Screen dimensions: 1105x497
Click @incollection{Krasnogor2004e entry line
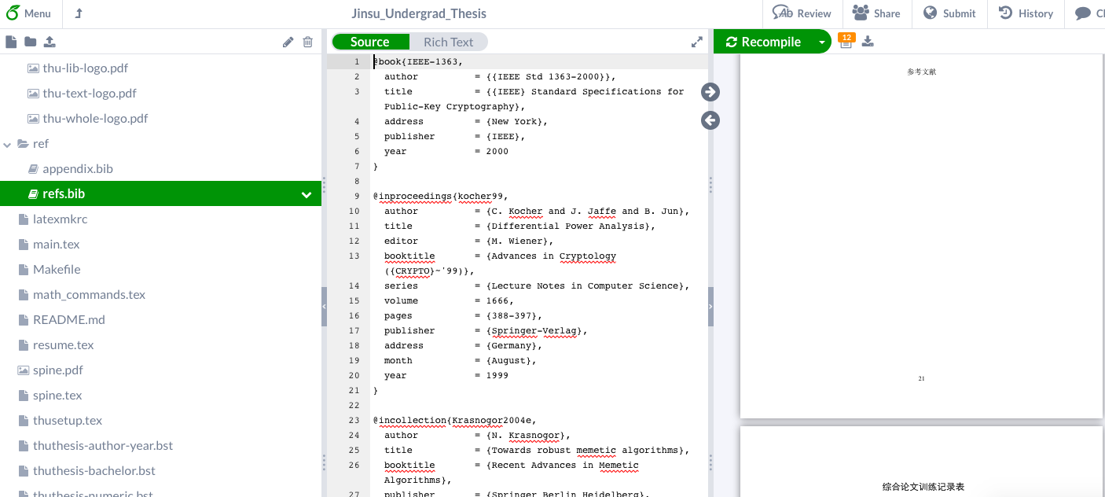[454, 420]
